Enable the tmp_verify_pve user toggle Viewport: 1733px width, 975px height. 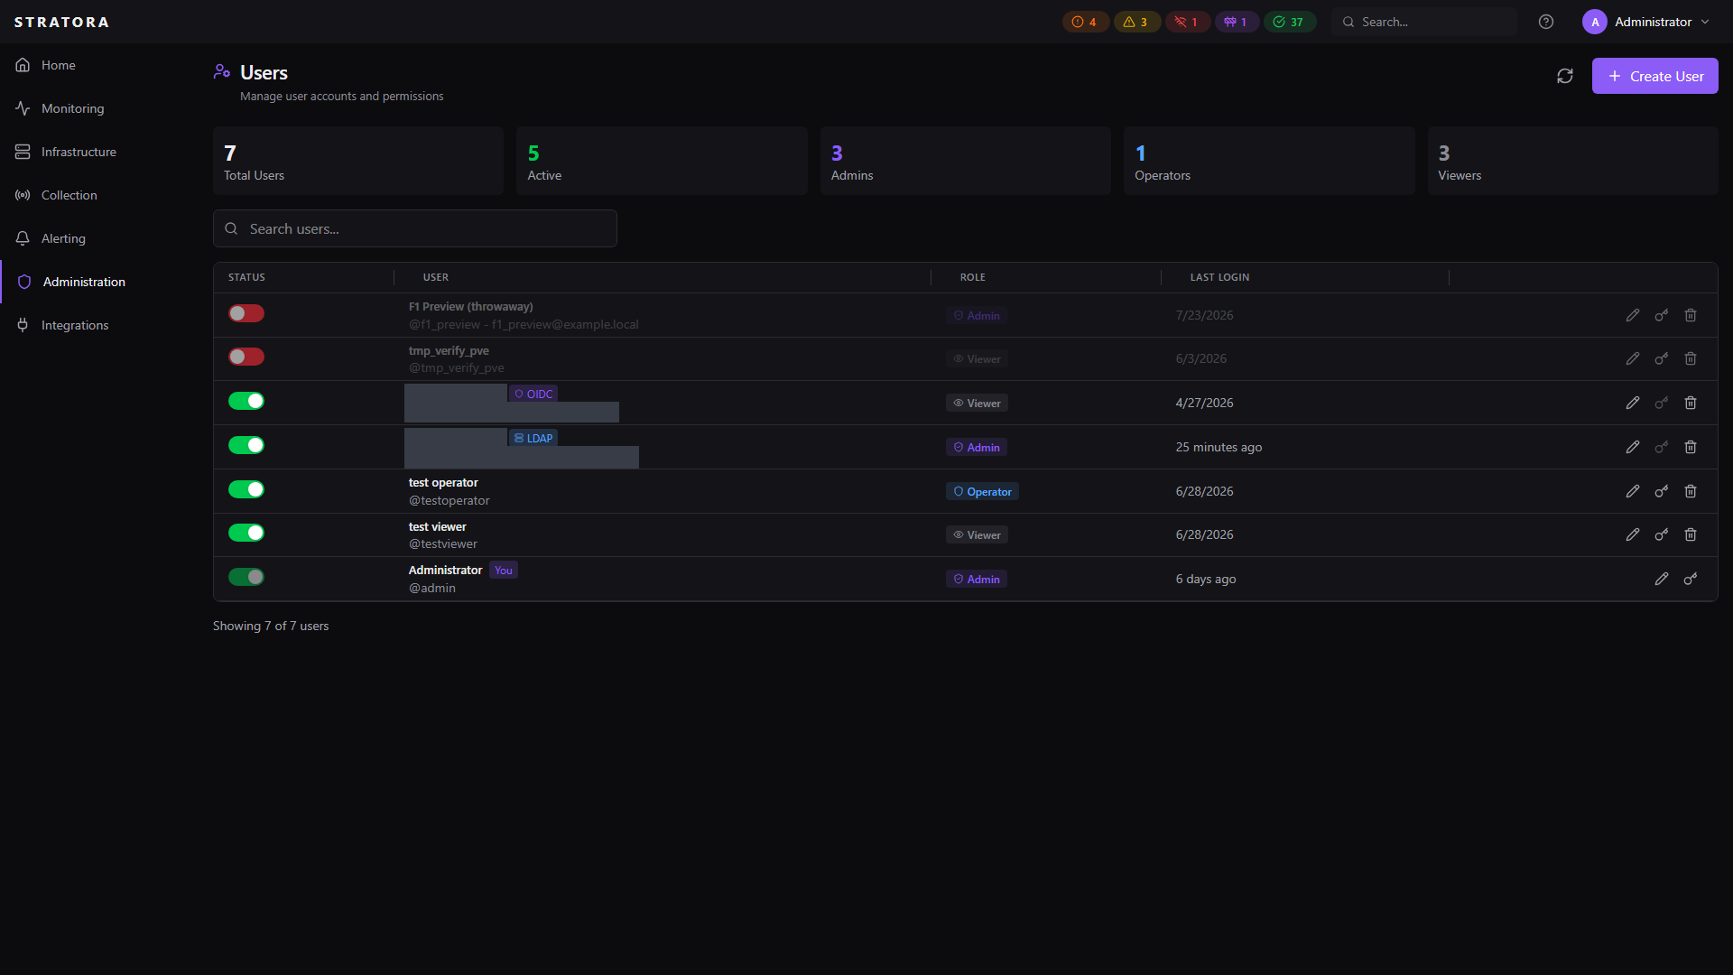pos(246,357)
